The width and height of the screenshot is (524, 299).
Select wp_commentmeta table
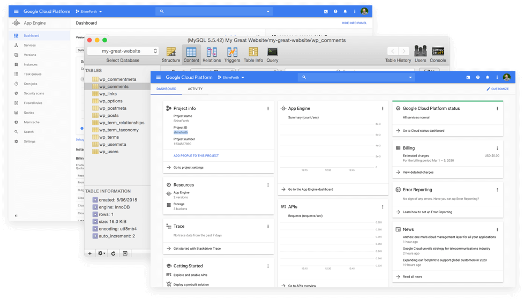pyautogui.click(x=118, y=79)
